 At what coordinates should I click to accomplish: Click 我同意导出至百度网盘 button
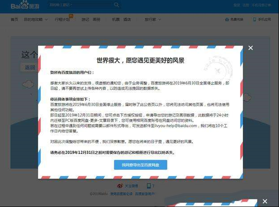pyautogui.click(x=140, y=165)
